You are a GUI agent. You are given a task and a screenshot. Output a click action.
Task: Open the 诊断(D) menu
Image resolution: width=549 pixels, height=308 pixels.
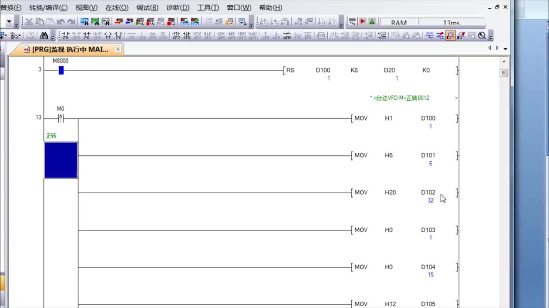click(178, 8)
